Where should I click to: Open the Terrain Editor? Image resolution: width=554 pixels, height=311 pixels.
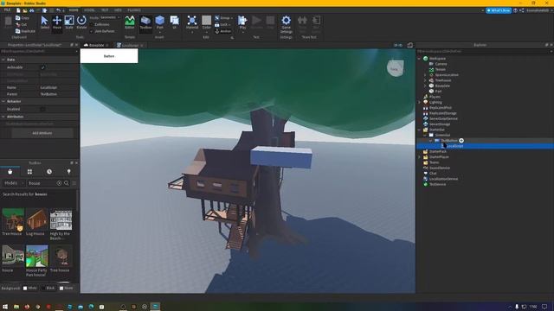coord(130,22)
